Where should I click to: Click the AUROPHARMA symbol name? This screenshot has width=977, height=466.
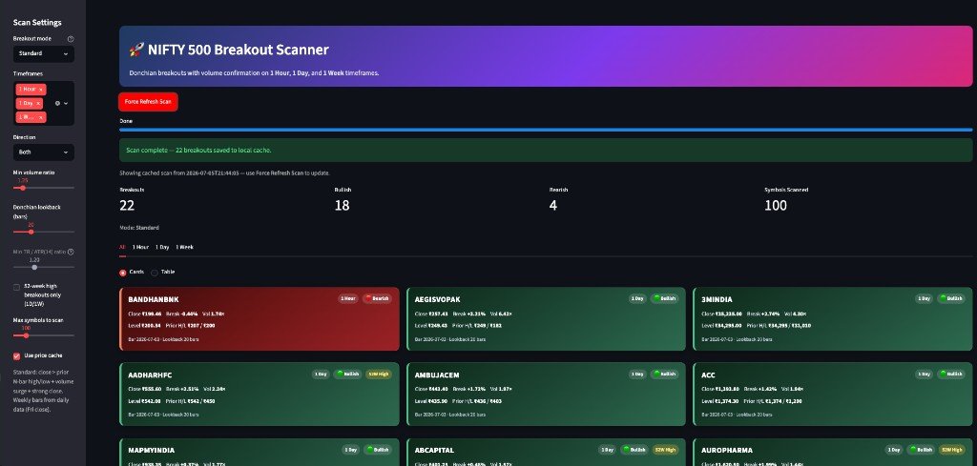coord(727,451)
